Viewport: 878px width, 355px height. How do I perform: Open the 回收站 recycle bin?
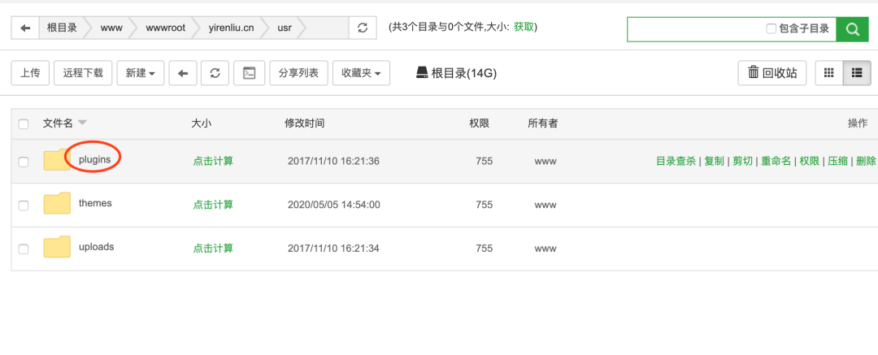point(772,73)
